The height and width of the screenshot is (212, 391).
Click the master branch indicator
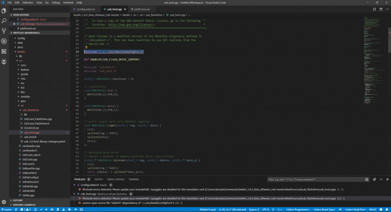7,210
